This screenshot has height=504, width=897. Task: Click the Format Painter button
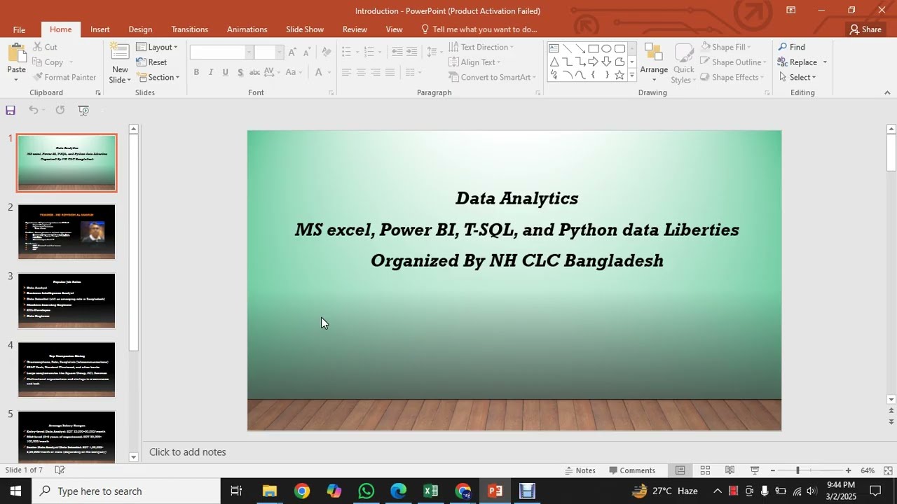[x=65, y=77]
